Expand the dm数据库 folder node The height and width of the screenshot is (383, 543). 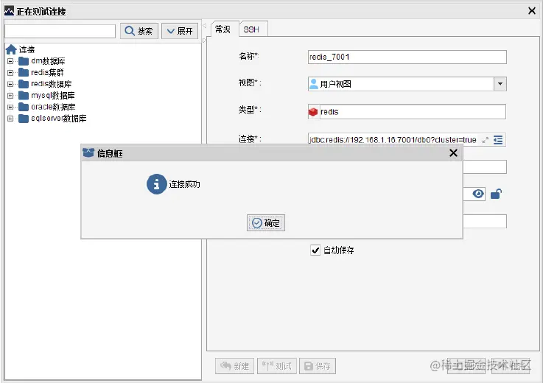pyautogui.click(x=10, y=61)
